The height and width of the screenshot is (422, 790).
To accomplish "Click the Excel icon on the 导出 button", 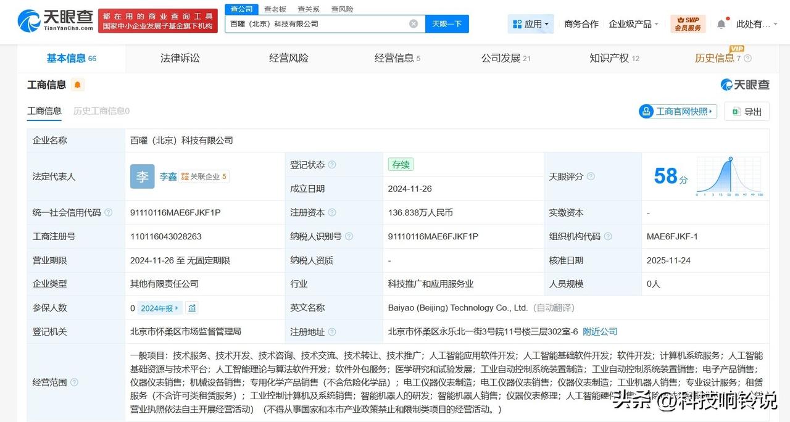I will (736, 111).
